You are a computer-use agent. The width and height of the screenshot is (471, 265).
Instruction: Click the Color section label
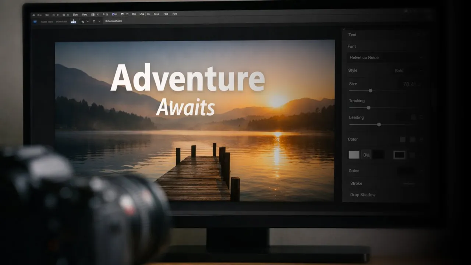point(353,139)
